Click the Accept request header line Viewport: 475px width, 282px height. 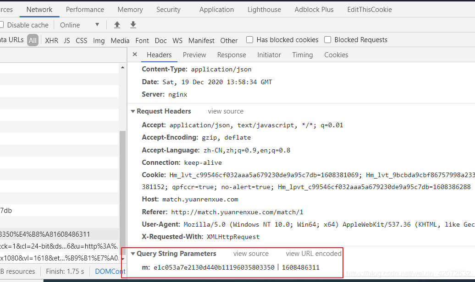coord(243,125)
